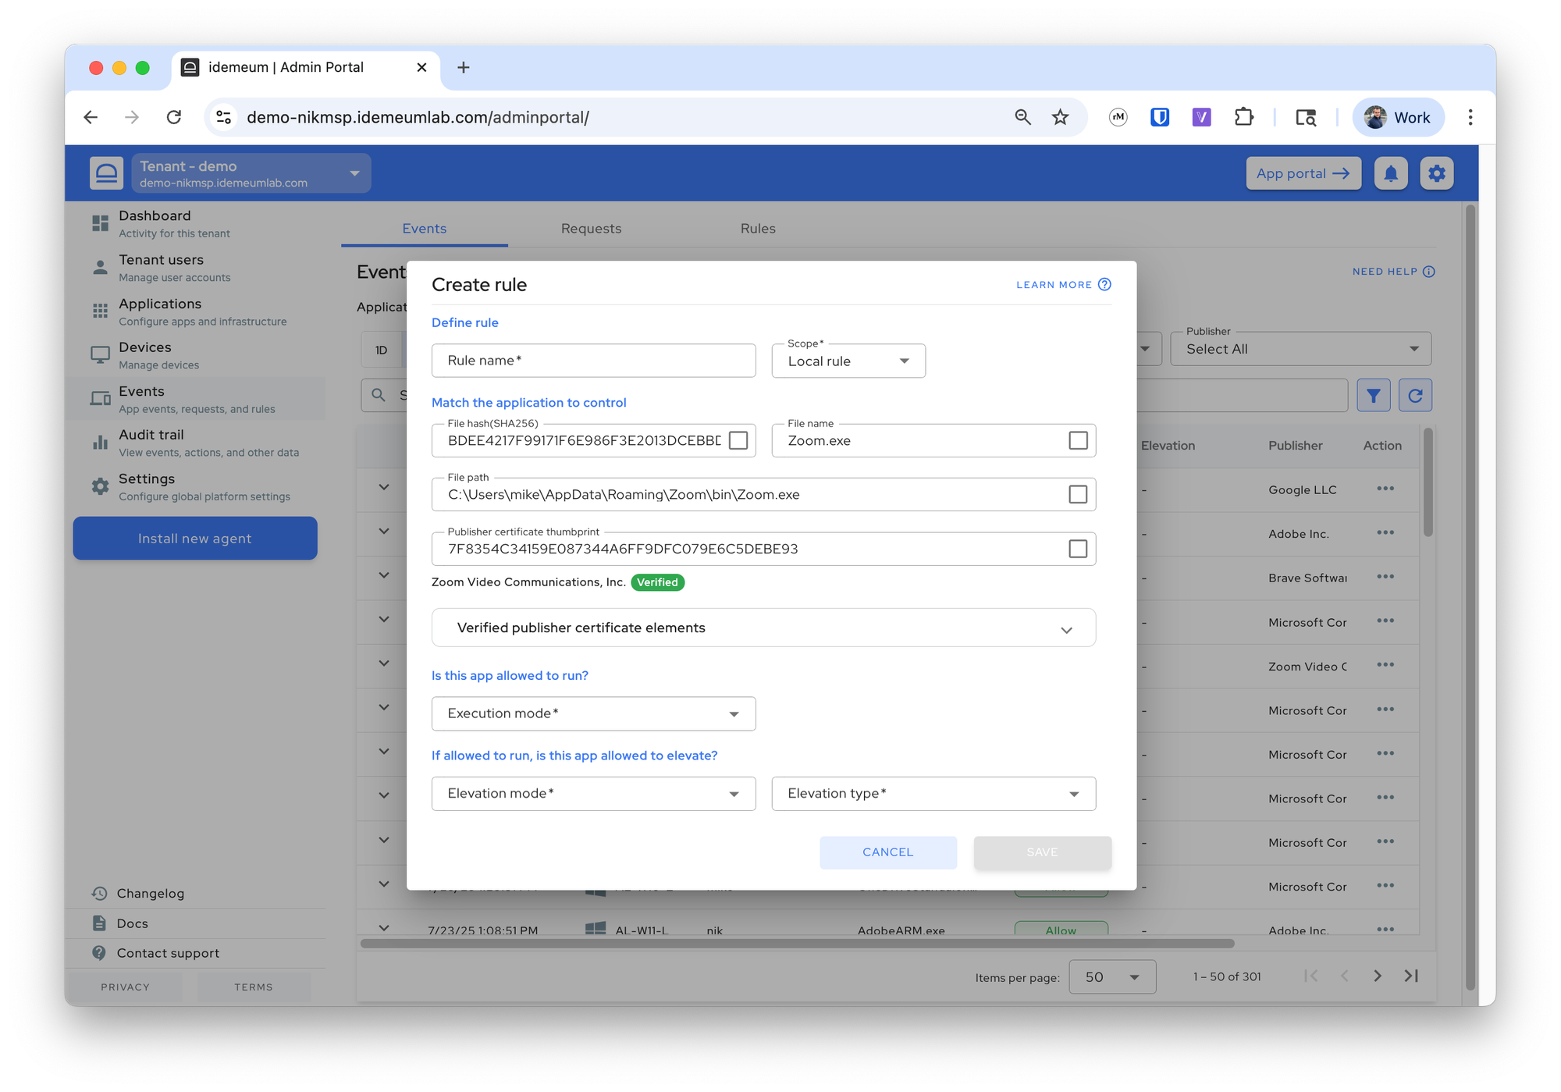Open the Elevation type dropdown
The width and height of the screenshot is (1561, 1092).
(933, 794)
